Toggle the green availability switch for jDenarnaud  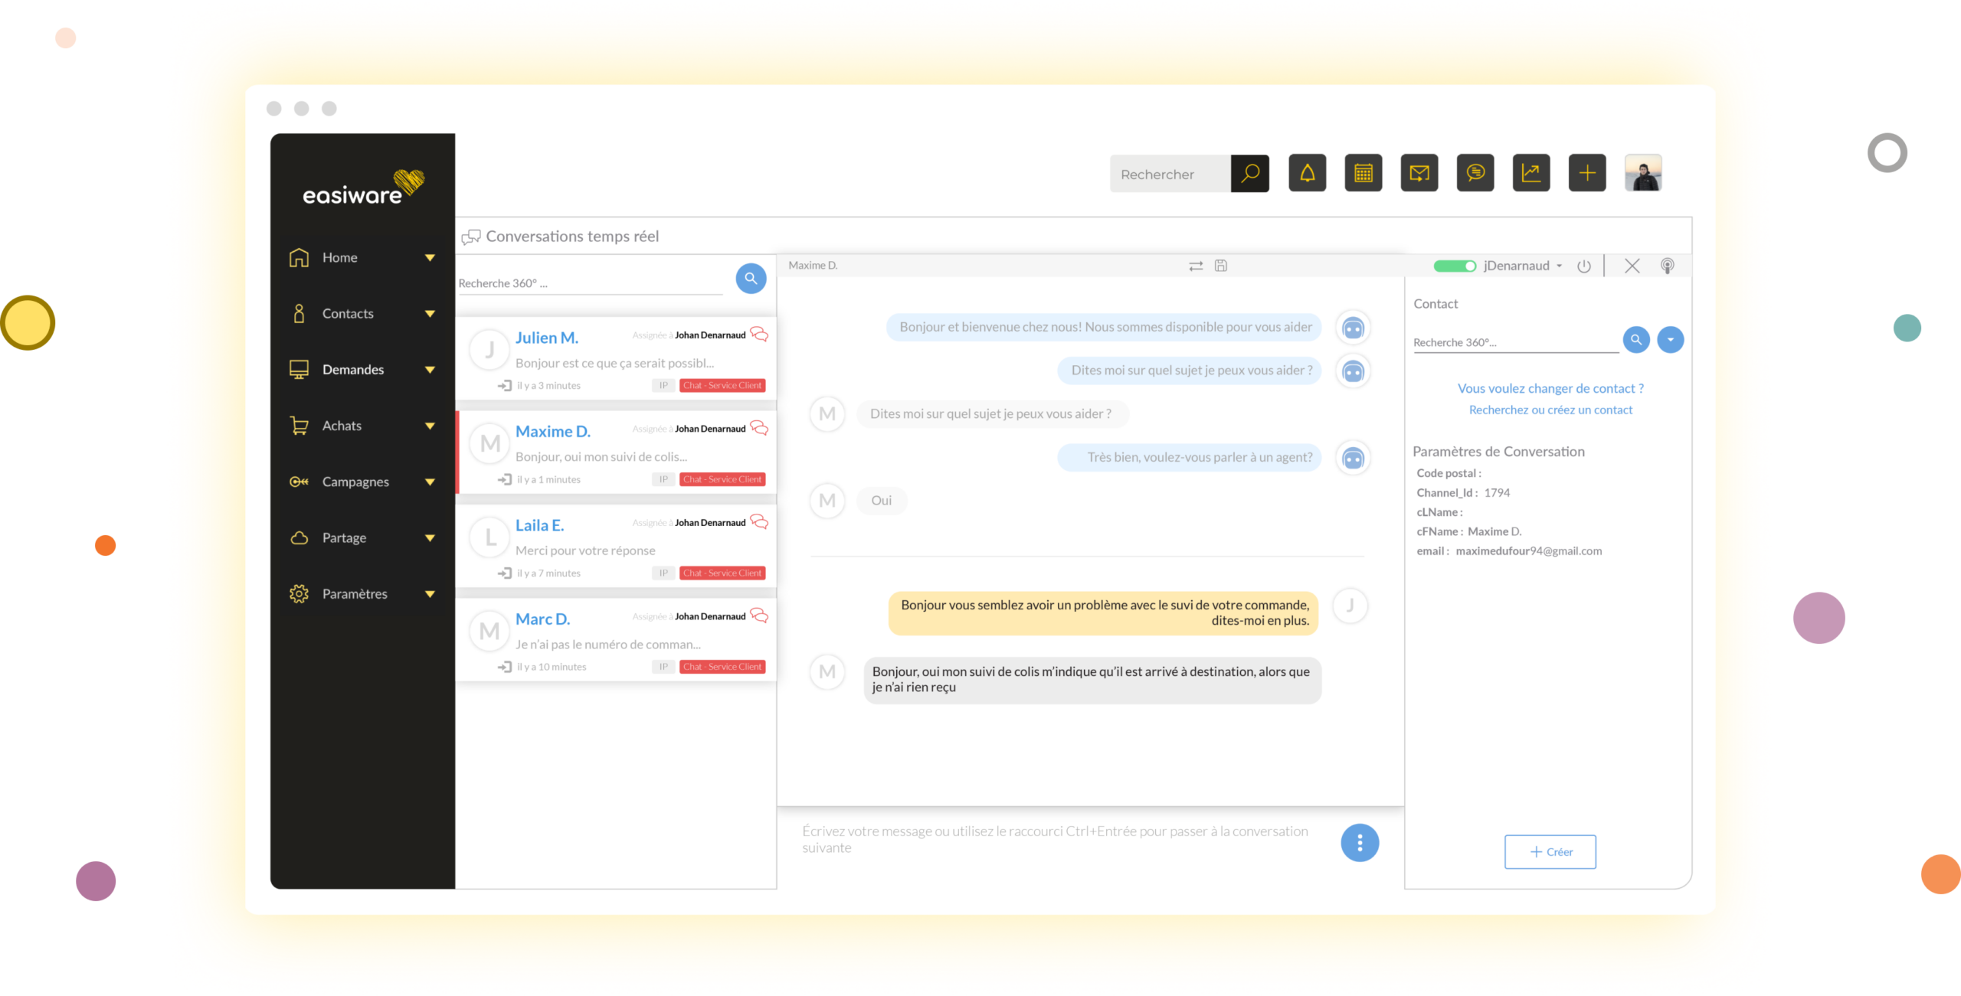1454,266
